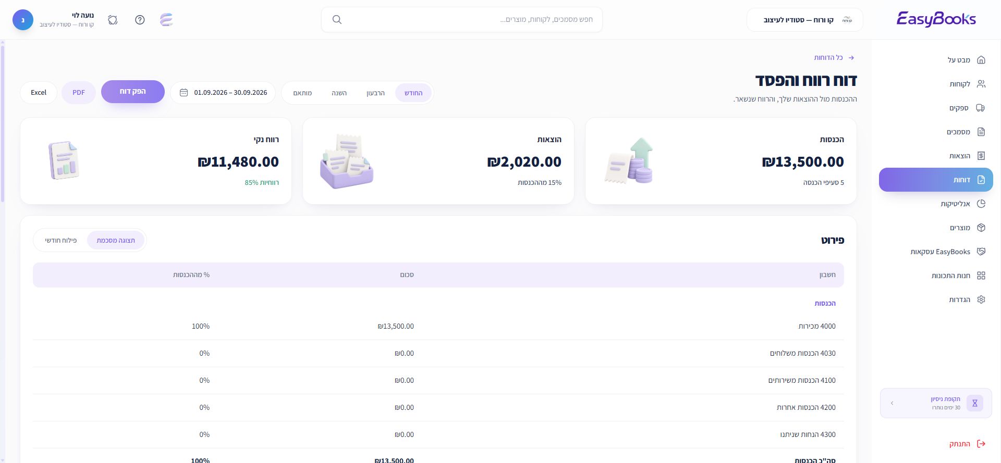The height and width of the screenshot is (463, 1001).
Task: Open the אנליטיקות pie chart icon
Action: click(981, 204)
